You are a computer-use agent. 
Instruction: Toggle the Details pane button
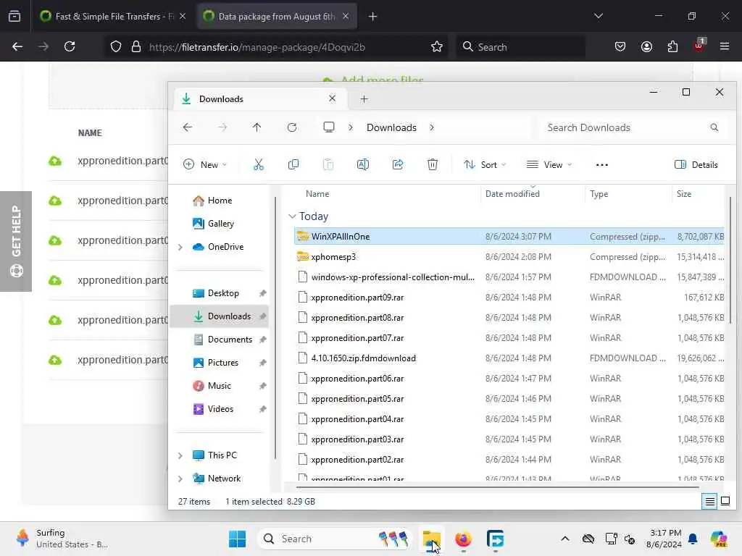coord(696,164)
